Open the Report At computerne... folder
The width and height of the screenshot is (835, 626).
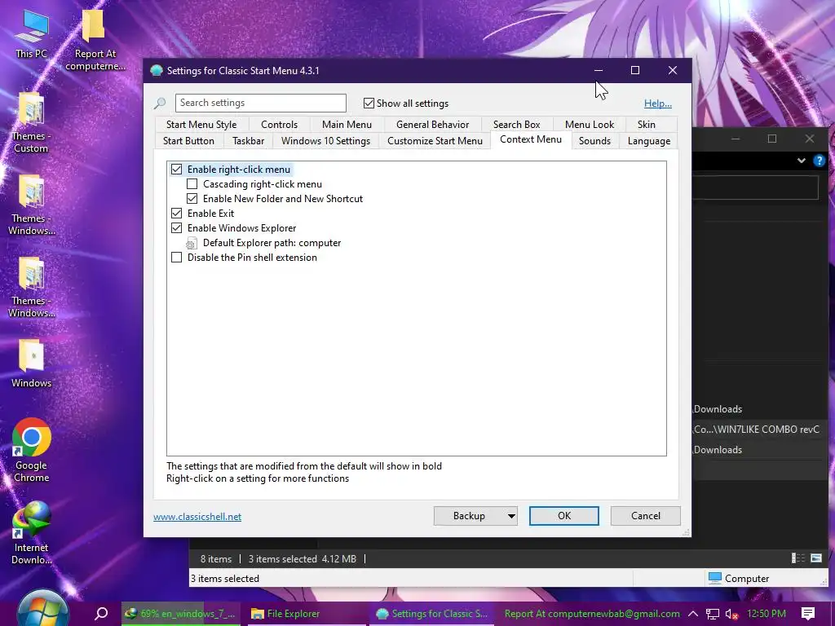(x=95, y=40)
